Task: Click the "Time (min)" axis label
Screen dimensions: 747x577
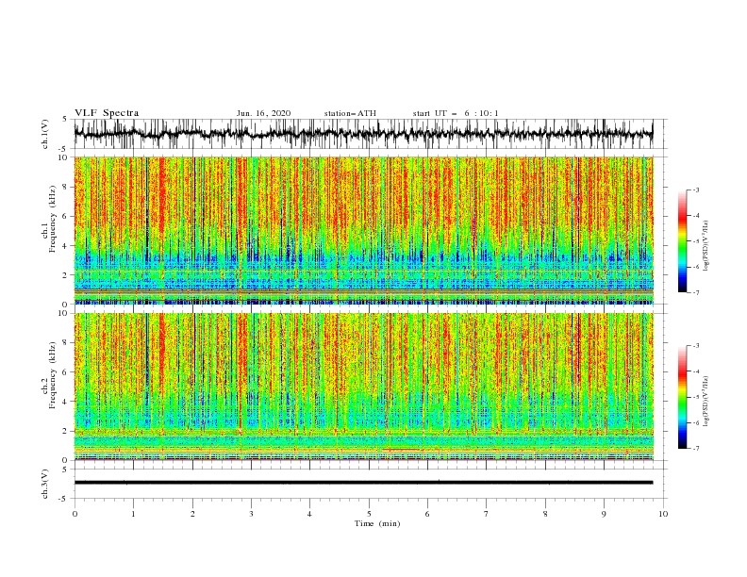Action: (x=377, y=523)
